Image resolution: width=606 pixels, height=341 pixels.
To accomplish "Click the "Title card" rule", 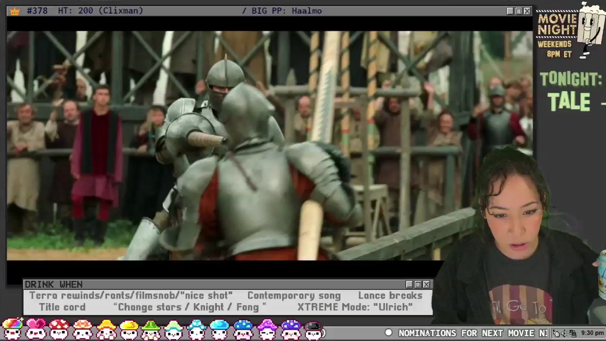I will tap(62, 307).
